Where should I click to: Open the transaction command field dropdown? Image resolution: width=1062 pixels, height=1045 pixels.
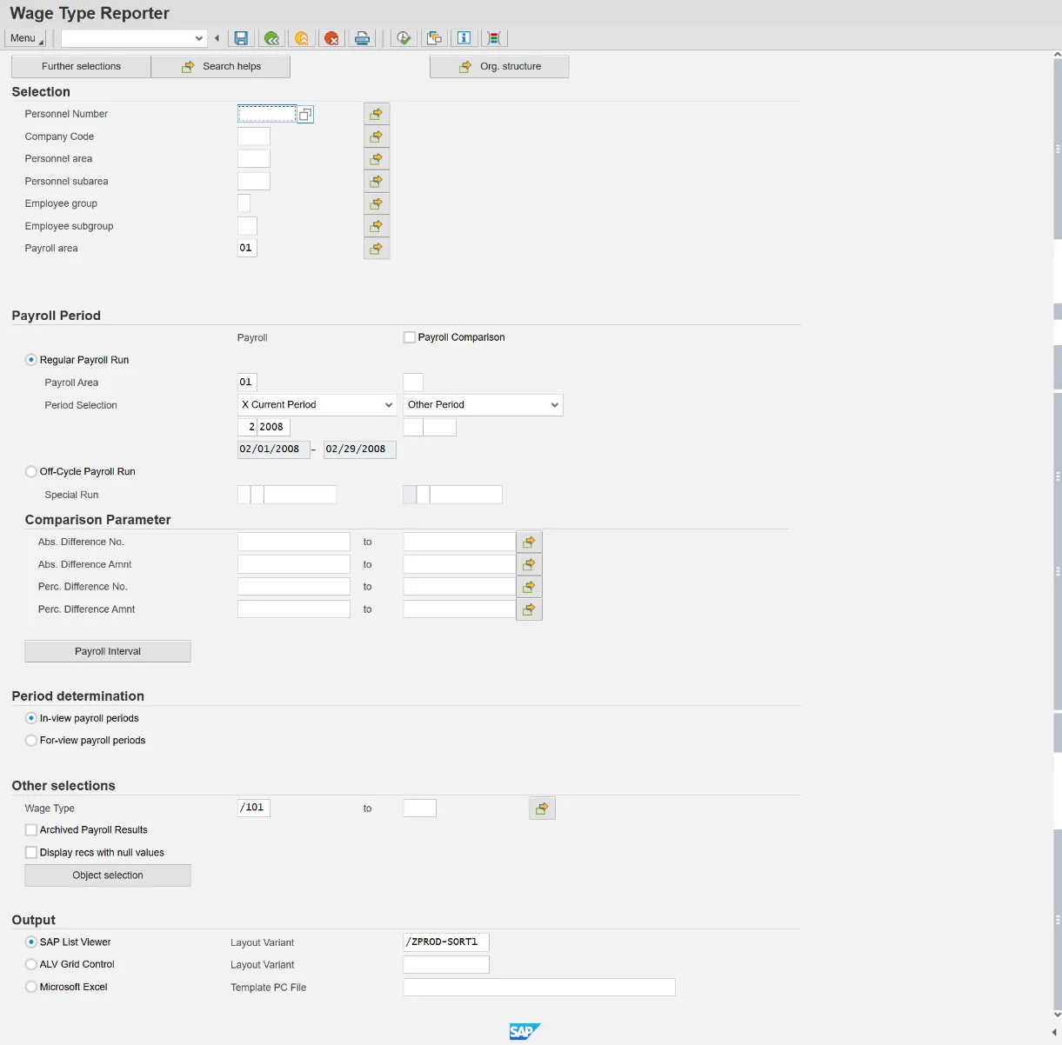coord(199,38)
